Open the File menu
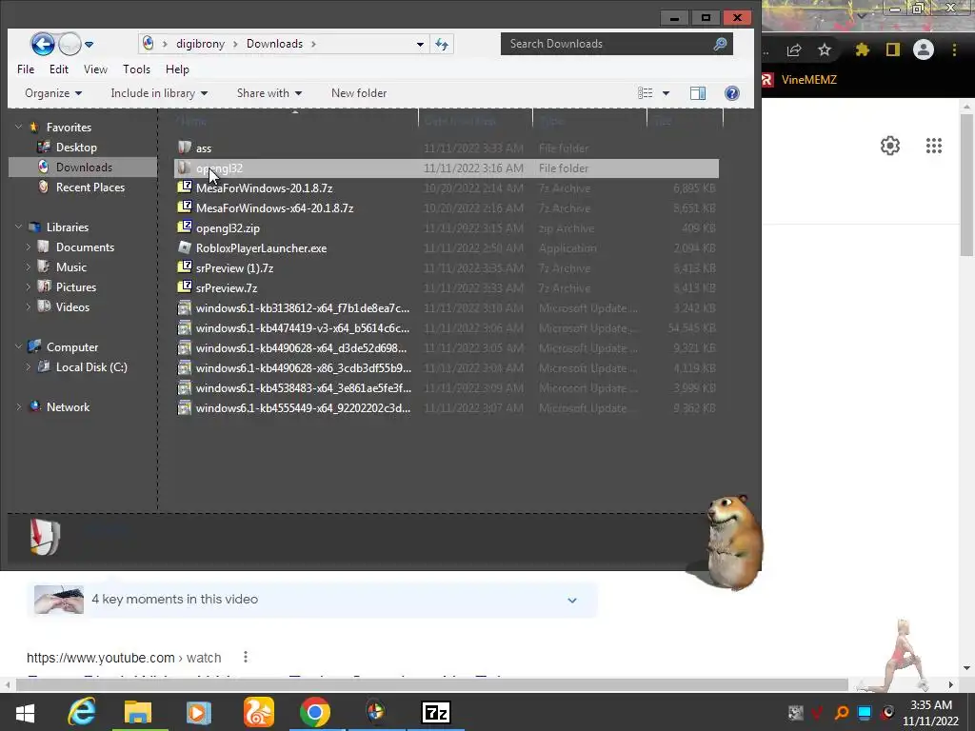This screenshot has height=731, width=975. (26, 69)
